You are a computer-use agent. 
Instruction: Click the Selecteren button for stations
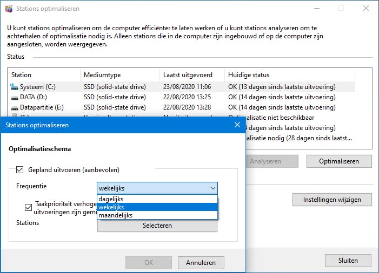[157, 226]
